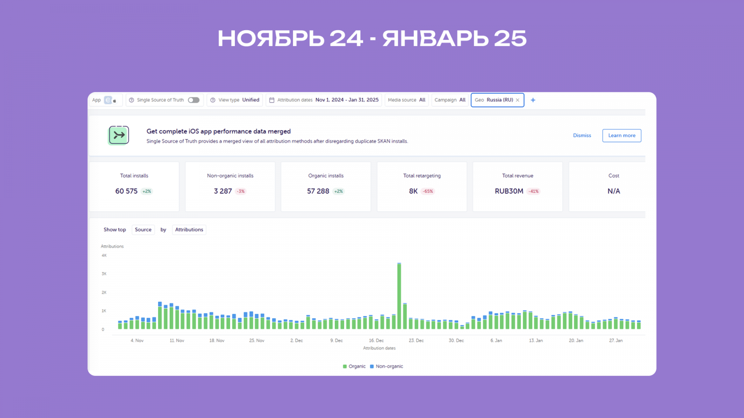Screen dimensions: 744x418
Task: Click the -41% badge on Total revenue
Action: [533, 191]
